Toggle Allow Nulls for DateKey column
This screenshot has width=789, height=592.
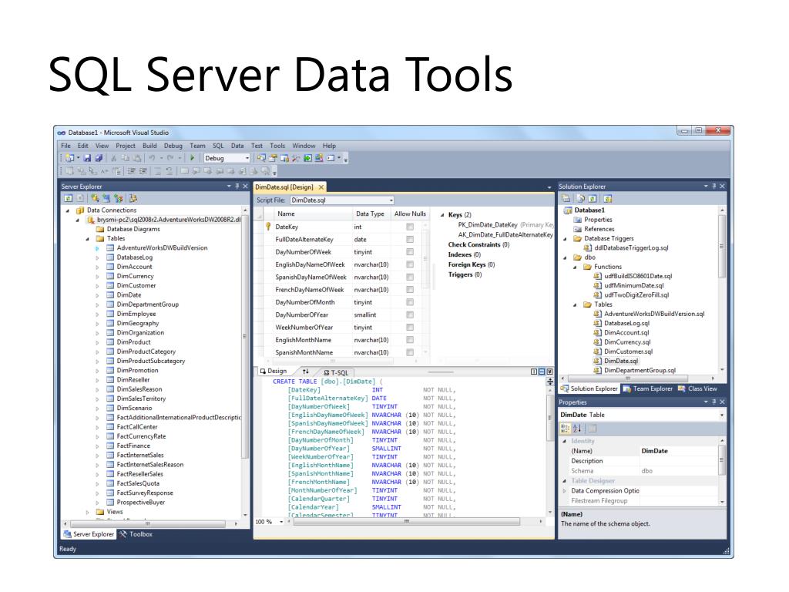tap(410, 227)
